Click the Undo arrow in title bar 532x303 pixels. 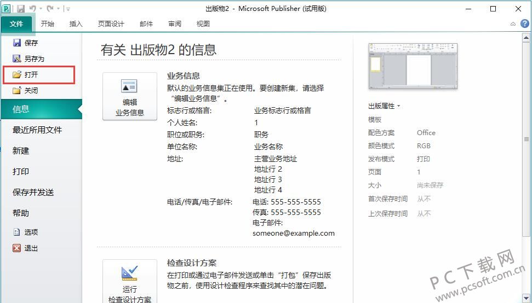[x=32, y=8]
